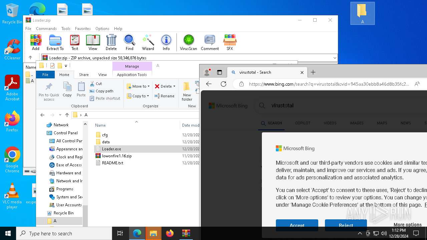Open the WinRAR Help menu

(x=118, y=29)
